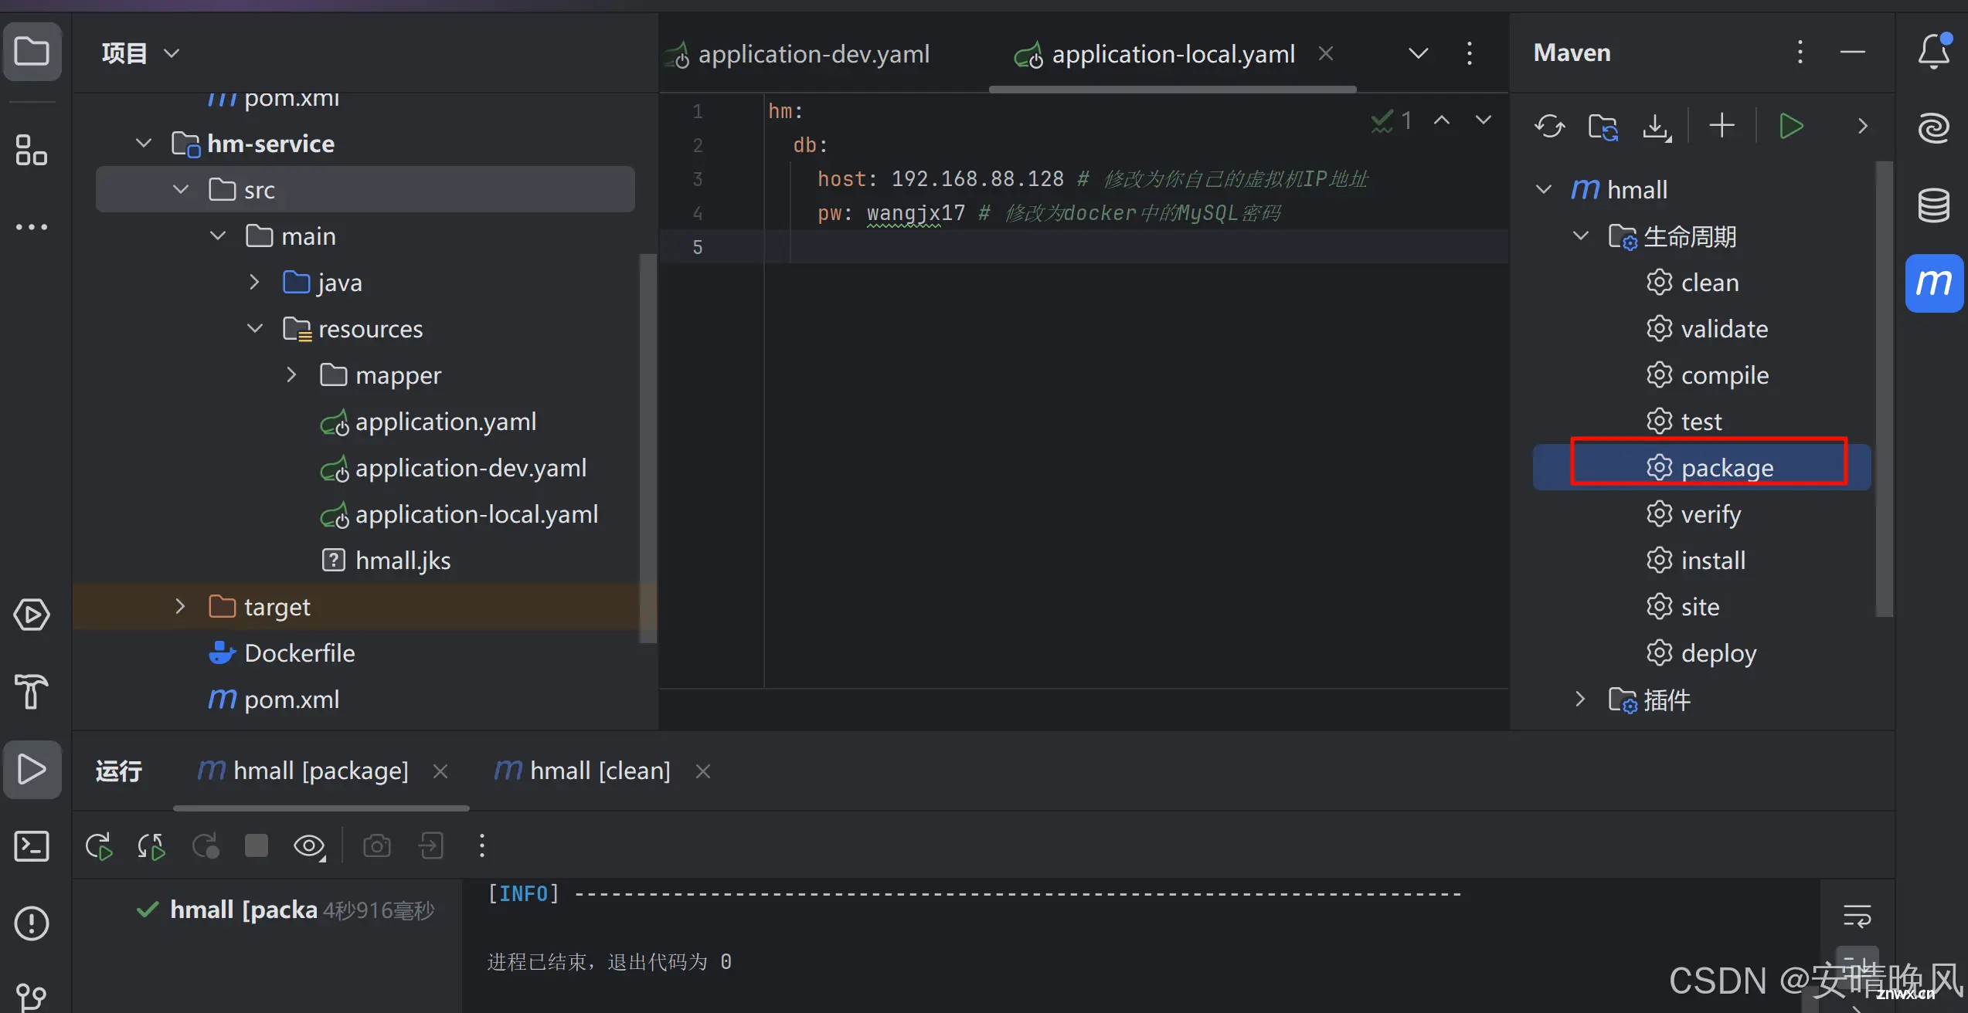Image resolution: width=1968 pixels, height=1013 pixels.
Task: Open the Terminal tool window
Action: pos(32,846)
